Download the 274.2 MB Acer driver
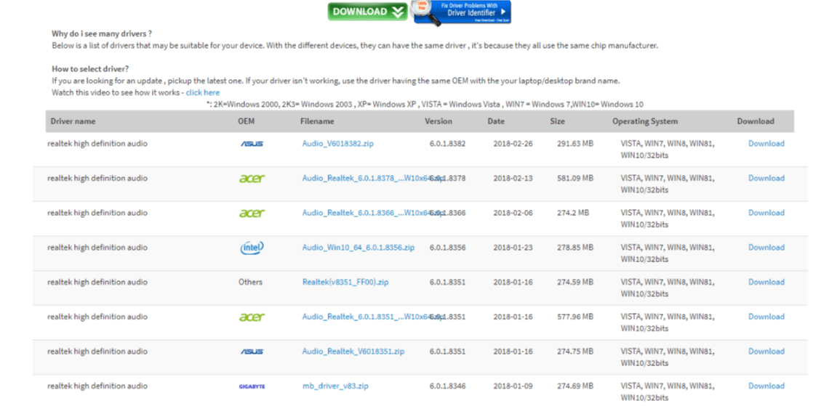Screen dimensions: 837x406 (766, 213)
